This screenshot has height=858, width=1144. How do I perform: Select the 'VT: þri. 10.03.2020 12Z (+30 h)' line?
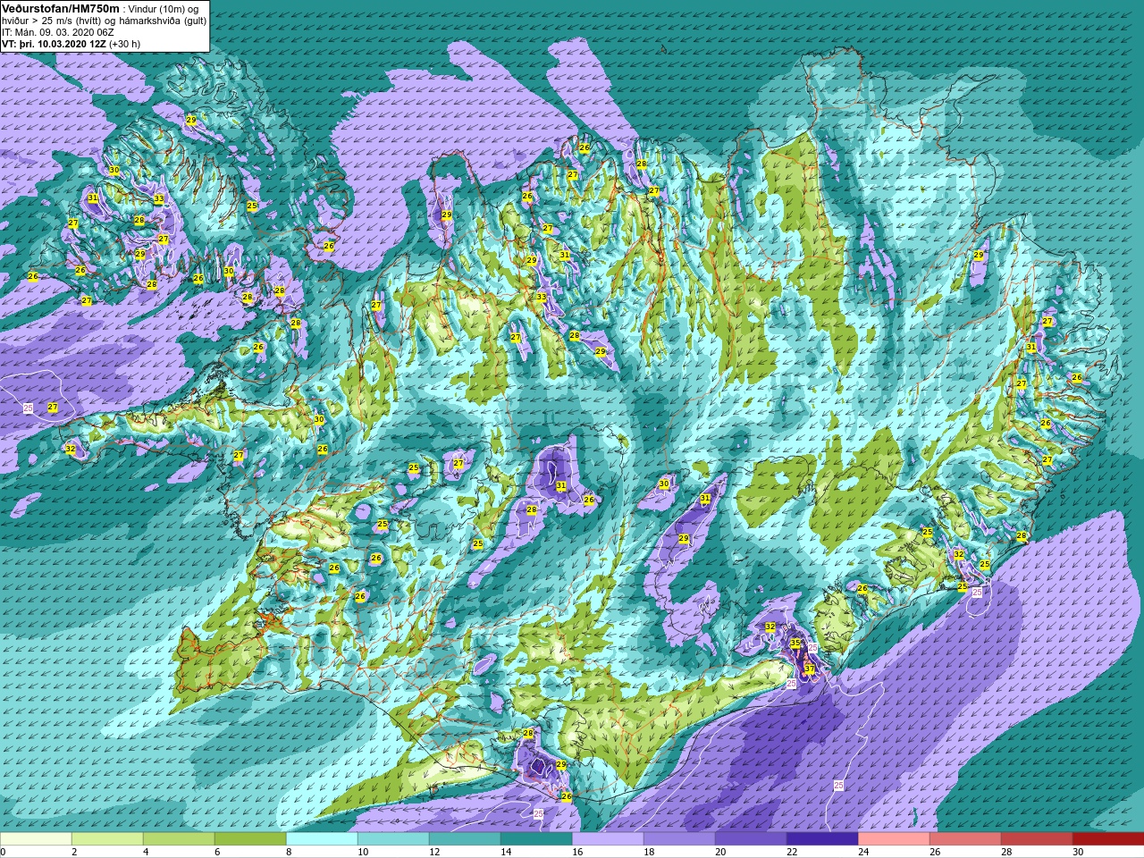(71, 43)
